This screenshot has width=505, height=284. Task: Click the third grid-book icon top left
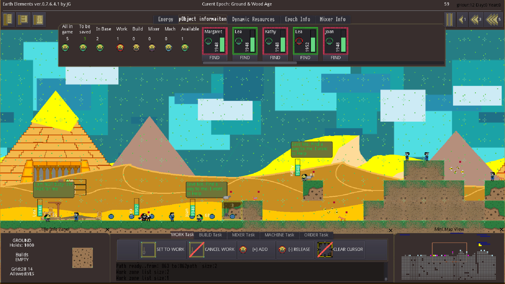click(x=38, y=19)
